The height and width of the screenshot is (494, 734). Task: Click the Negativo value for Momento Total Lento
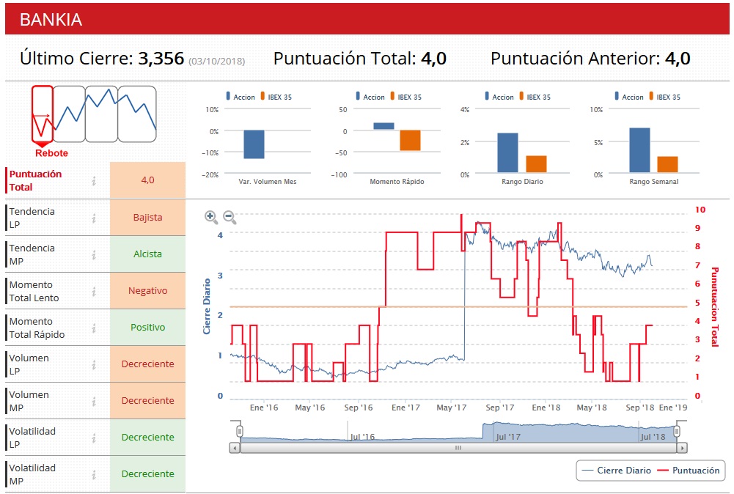click(148, 291)
